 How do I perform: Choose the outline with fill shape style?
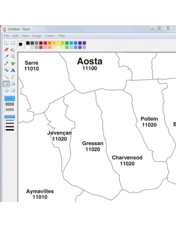point(10,104)
